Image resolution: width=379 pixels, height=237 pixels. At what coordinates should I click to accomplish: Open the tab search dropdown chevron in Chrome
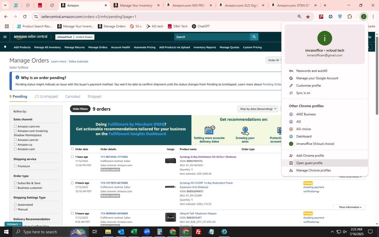[5, 5]
